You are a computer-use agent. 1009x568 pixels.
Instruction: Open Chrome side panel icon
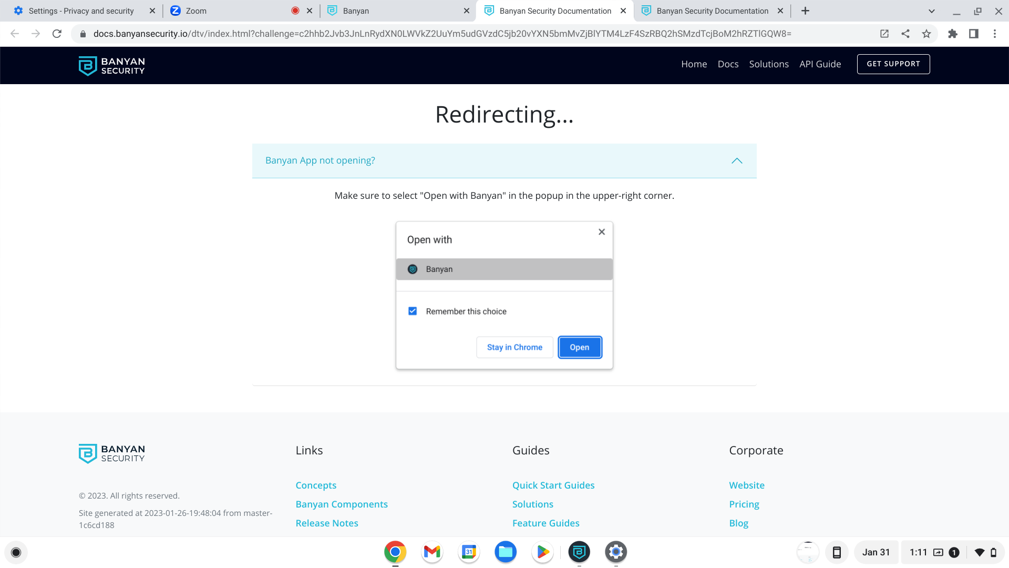tap(973, 34)
